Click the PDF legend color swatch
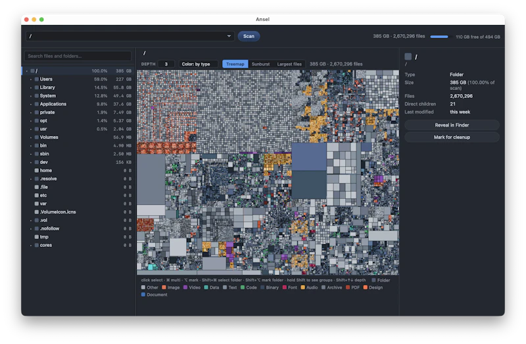The height and width of the screenshot is (344, 526). pos(348,288)
